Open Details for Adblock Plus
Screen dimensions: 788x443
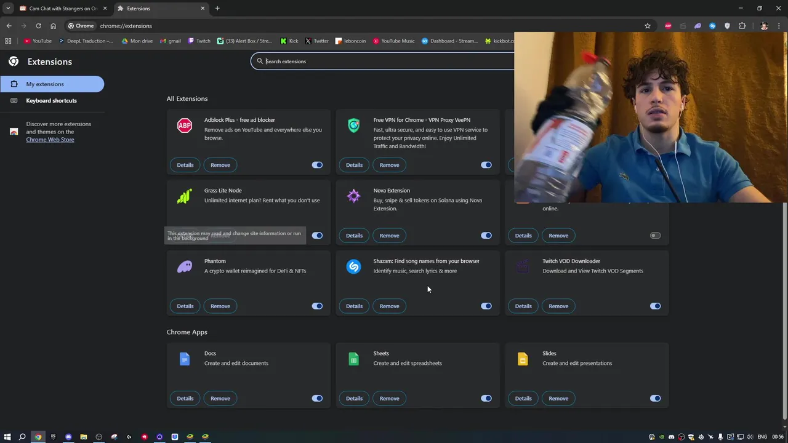coord(185,165)
